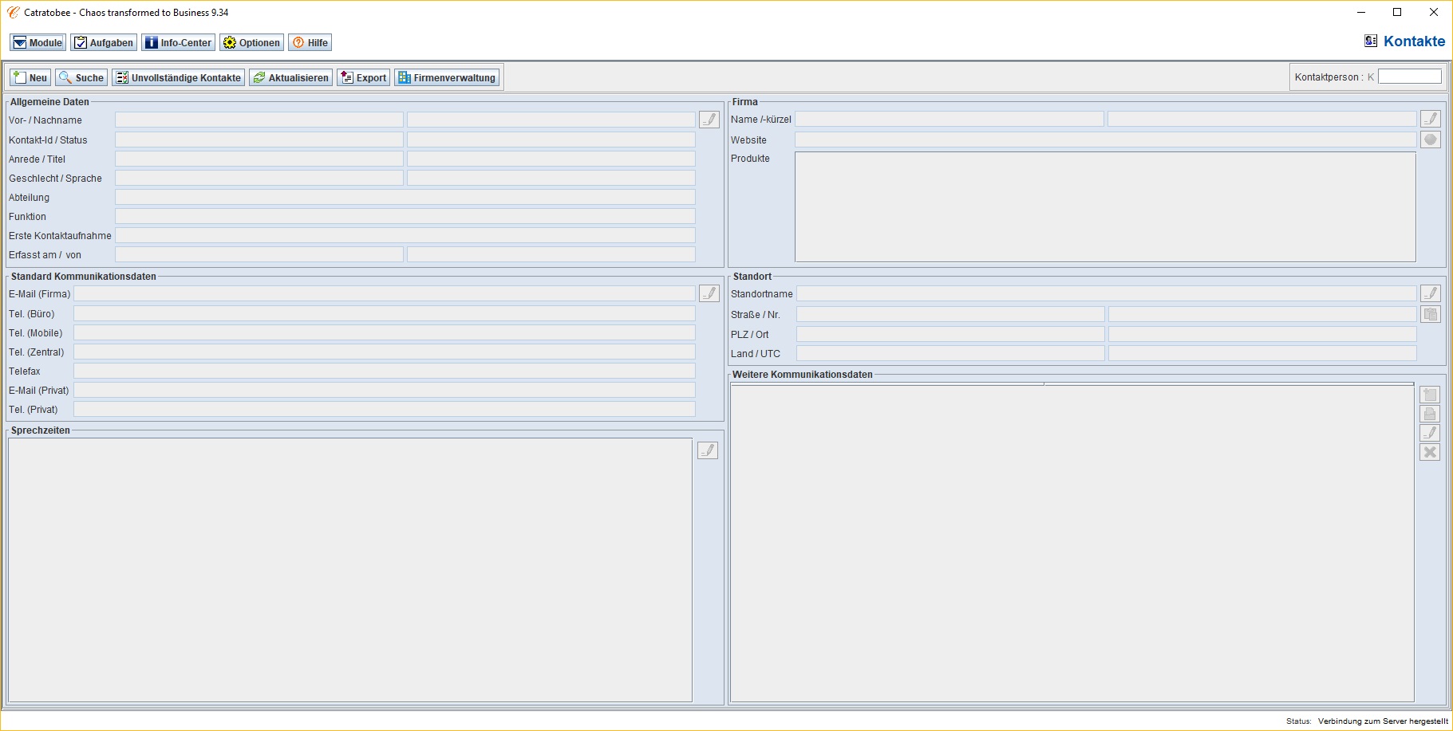
Task: Open Firmenverwaltung
Action: point(447,78)
